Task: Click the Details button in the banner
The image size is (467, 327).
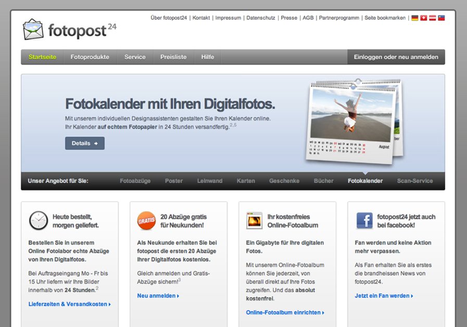Action: click(x=84, y=143)
